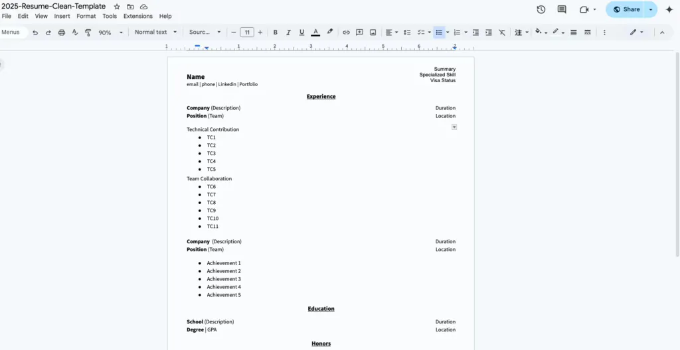Image resolution: width=680 pixels, height=350 pixels.
Task: Clear formatting with the crossed-T icon
Action: (x=501, y=32)
